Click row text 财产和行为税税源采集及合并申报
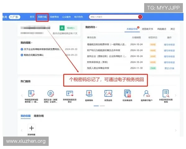This screenshot has height=149, width=186. (104, 50)
